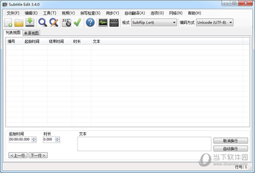This screenshot has width=255, height=173.
Task: Minimize the Subtitle Edit window
Action: (x=226, y=3)
